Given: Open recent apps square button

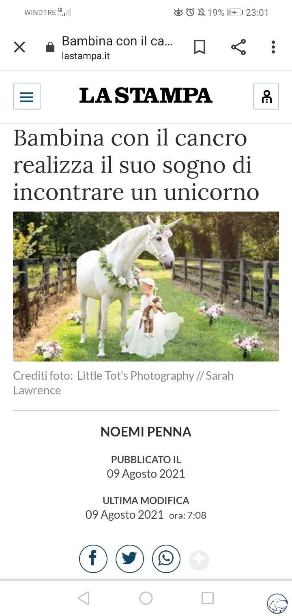Looking at the screenshot, I should (208, 598).
